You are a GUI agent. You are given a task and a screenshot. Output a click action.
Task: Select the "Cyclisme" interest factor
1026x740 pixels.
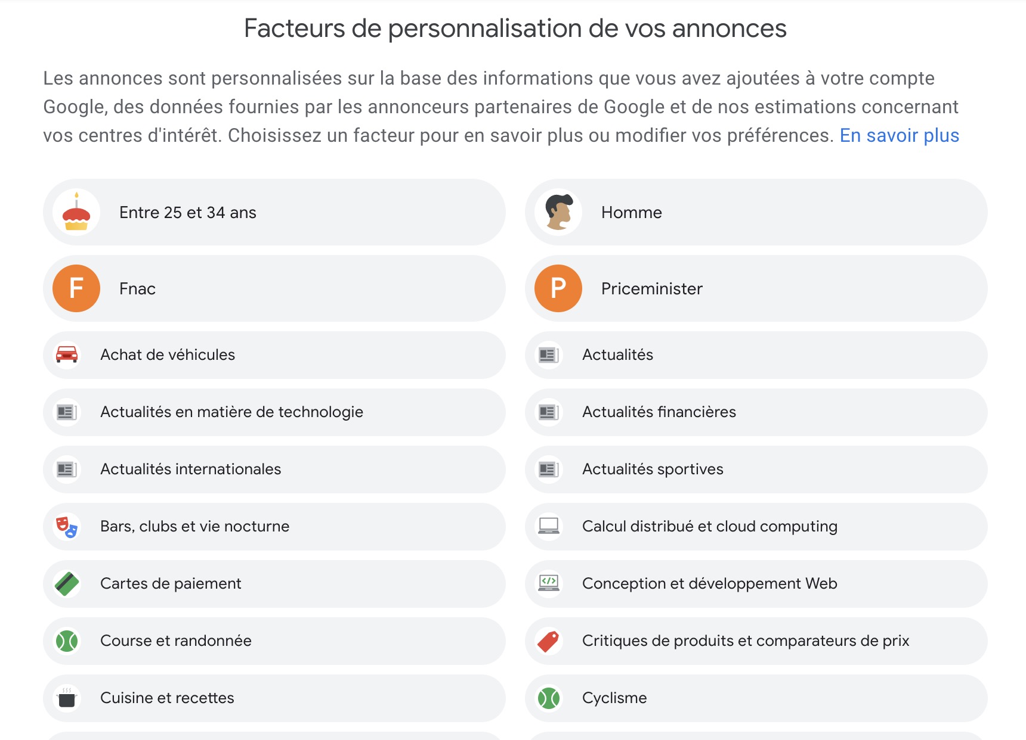pyautogui.click(x=614, y=698)
